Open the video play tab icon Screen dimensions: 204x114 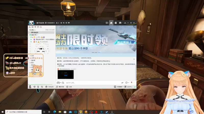[x=107, y=23]
